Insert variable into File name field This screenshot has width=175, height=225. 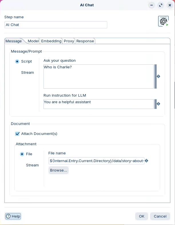coord(146,161)
